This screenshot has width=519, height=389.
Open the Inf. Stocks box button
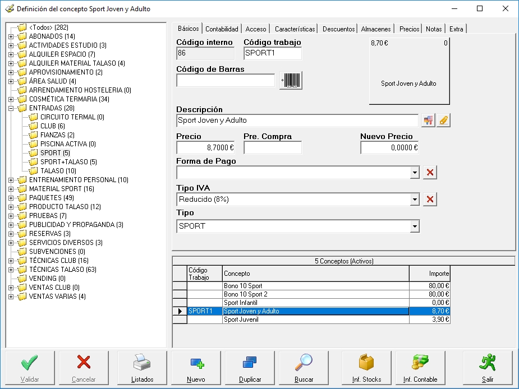coord(367,368)
